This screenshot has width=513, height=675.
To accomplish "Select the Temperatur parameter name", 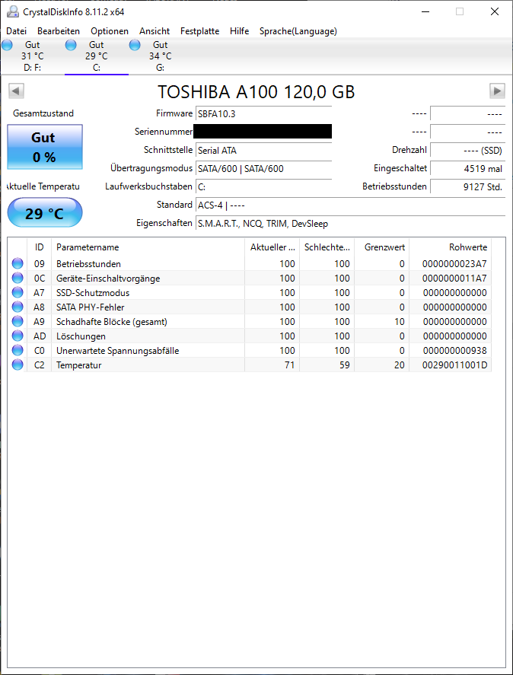I will (x=79, y=365).
